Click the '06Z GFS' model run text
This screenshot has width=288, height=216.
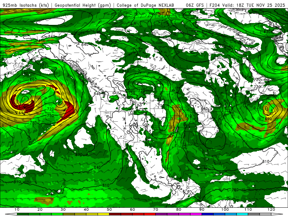[195, 5]
